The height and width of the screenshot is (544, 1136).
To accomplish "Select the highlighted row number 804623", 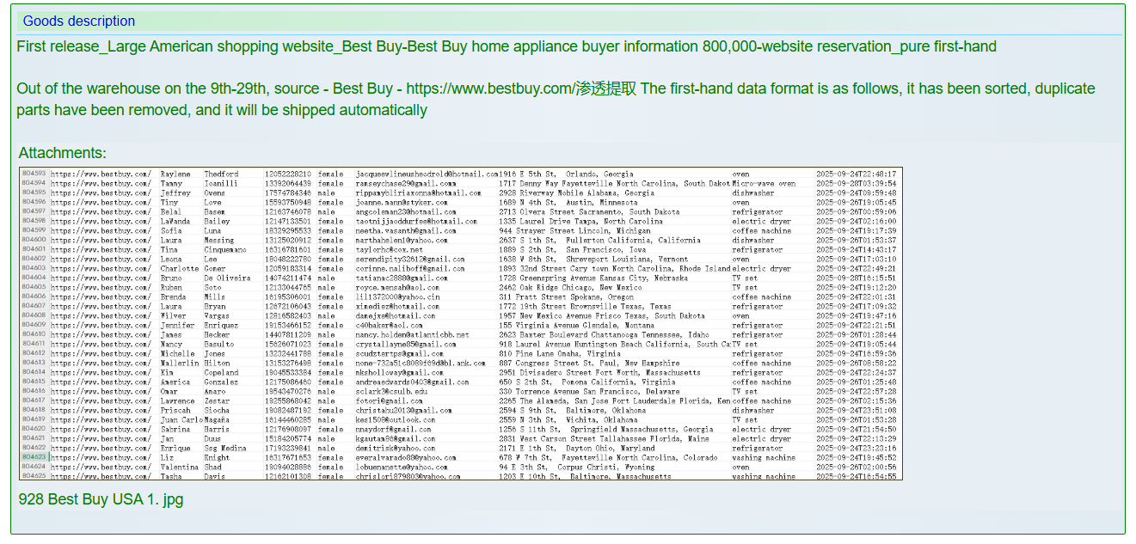I will [x=34, y=457].
